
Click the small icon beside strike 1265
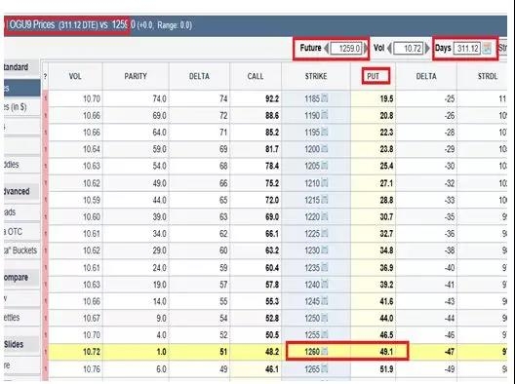tap(324, 368)
